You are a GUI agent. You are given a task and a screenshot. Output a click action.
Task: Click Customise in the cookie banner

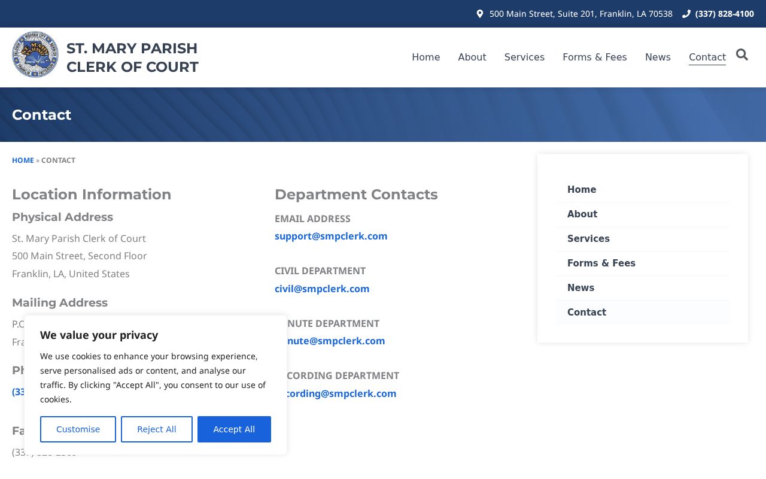(x=78, y=429)
